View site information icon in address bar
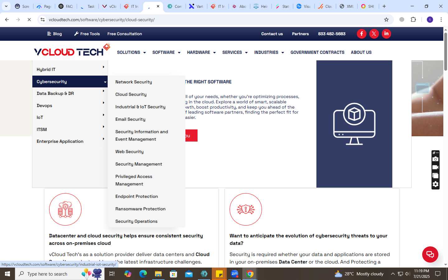This screenshot has width=448, height=280. click(x=43, y=20)
